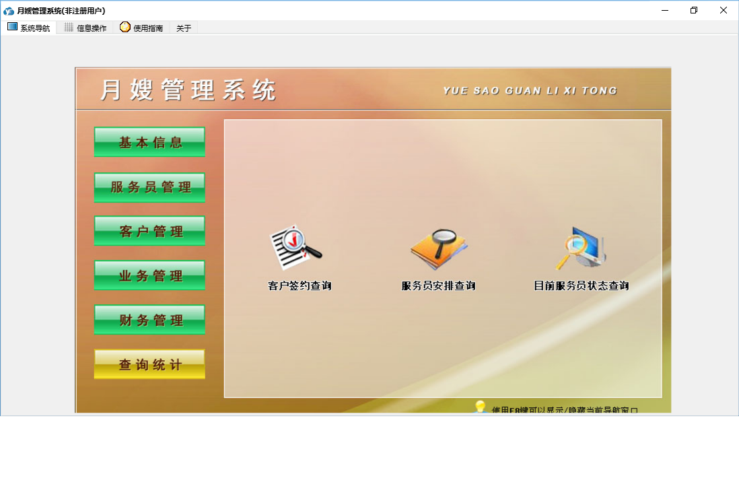Close the 月嫂管理系统 window
739x480 pixels.
pyautogui.click(x=724, y=10)
